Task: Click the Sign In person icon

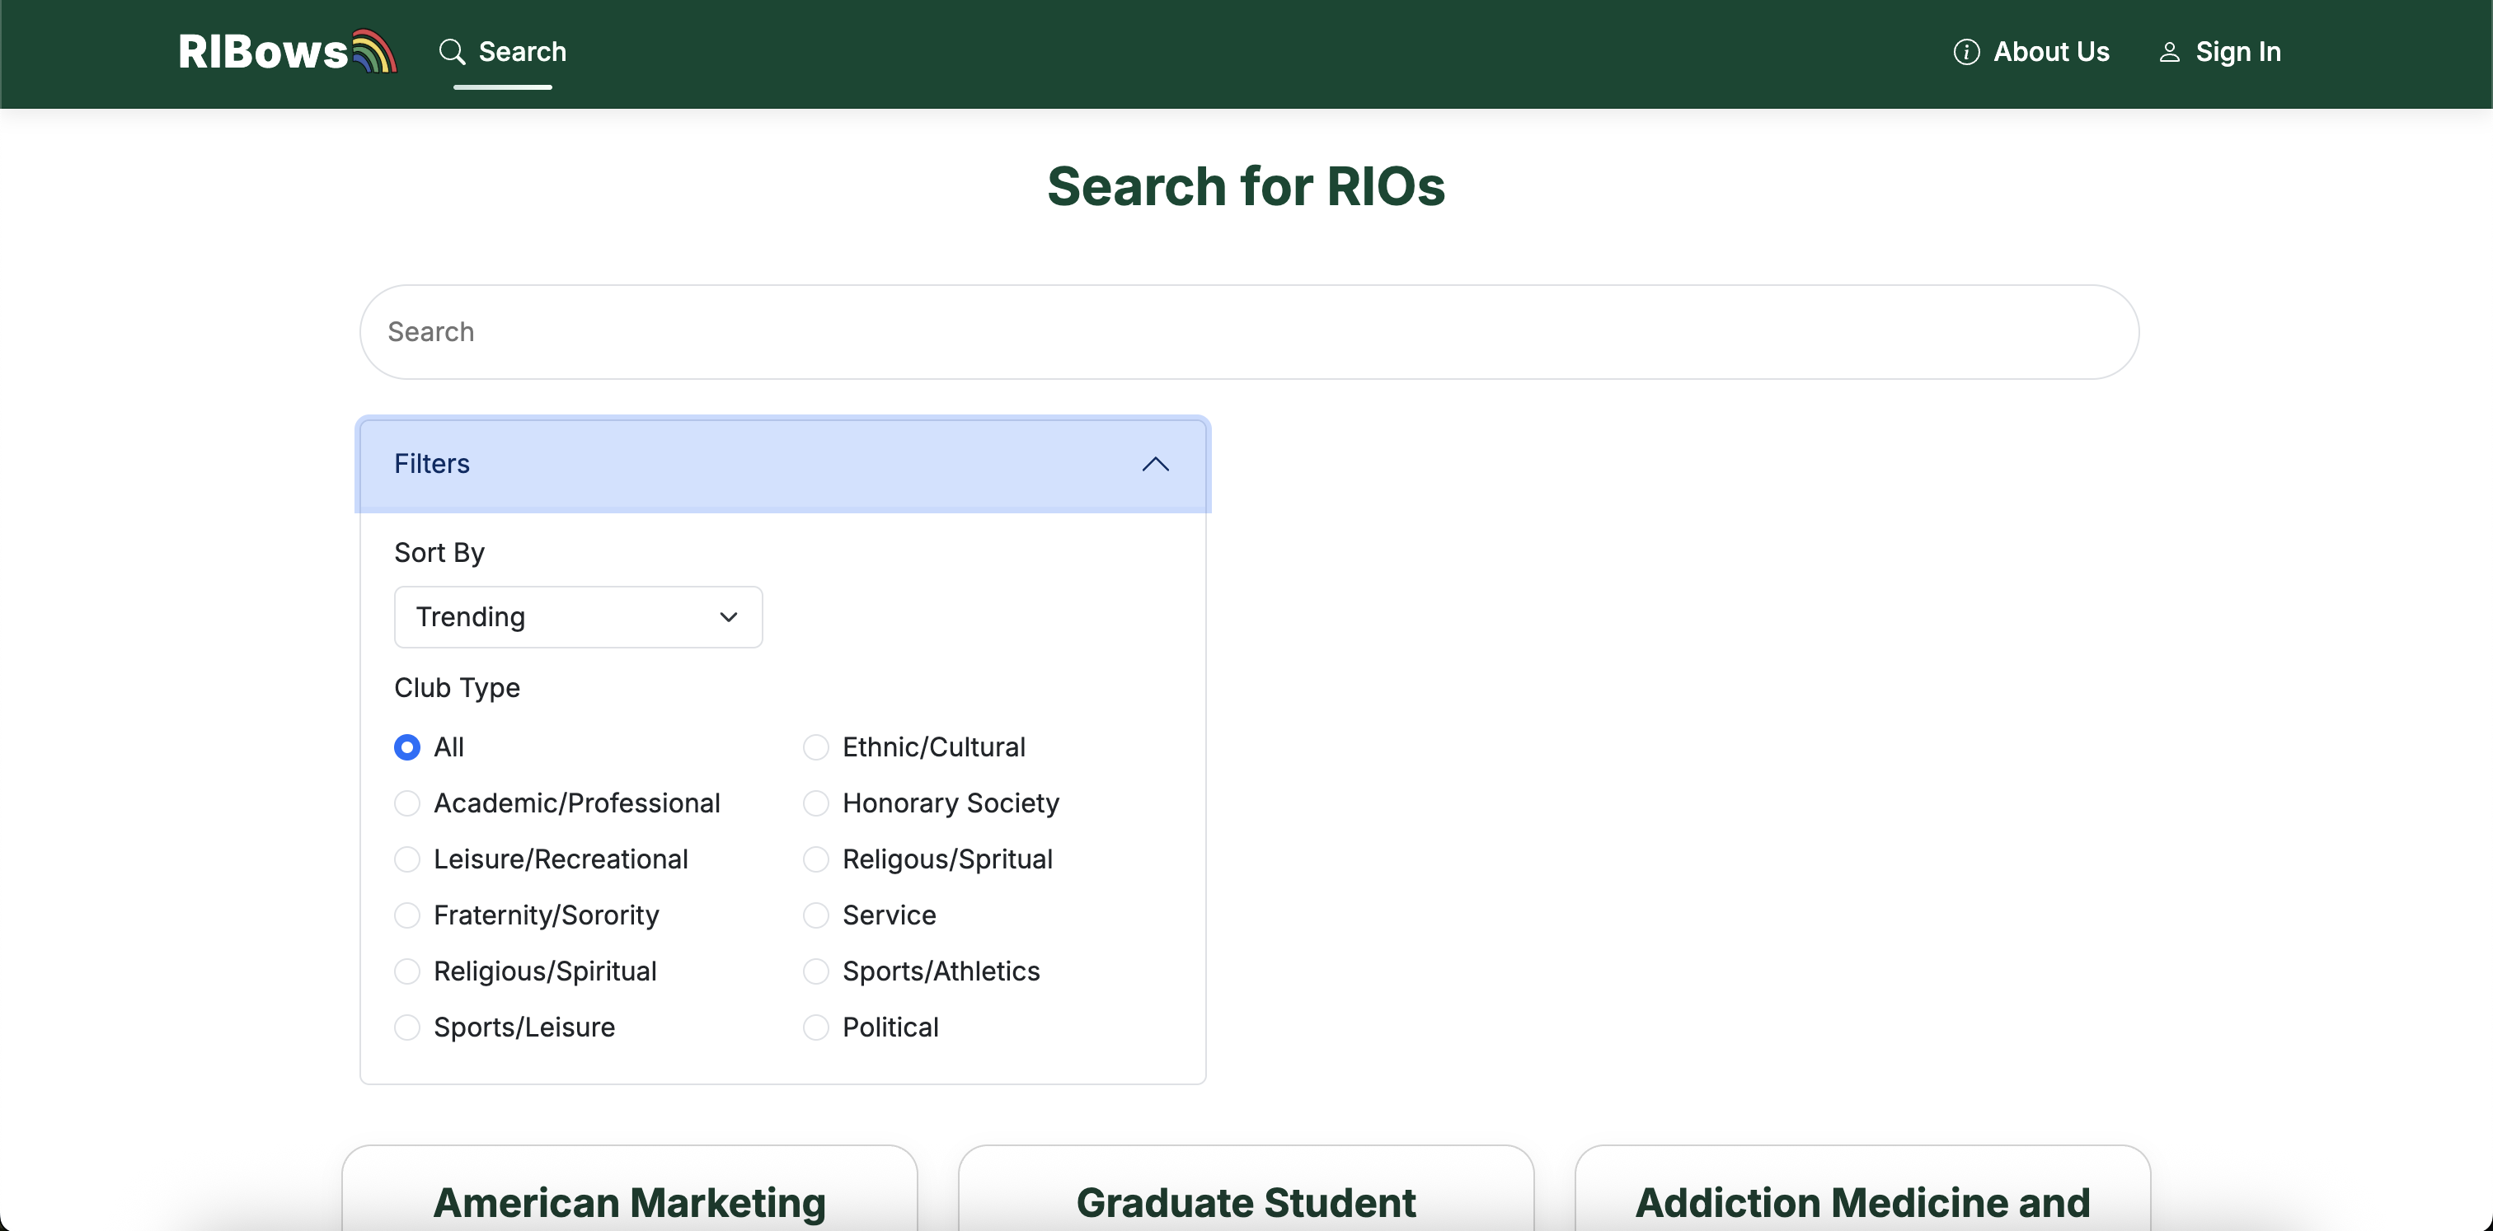Action: (x=2169, y=52)
